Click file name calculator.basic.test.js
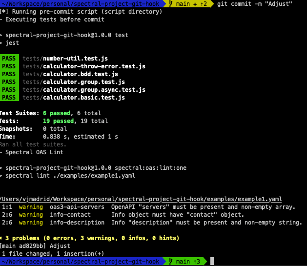Viewport: 307px width, 266px height. (84, 98)
